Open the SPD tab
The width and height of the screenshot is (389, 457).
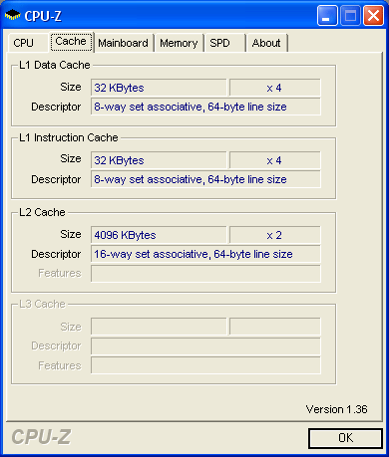[x=224, y=43]
